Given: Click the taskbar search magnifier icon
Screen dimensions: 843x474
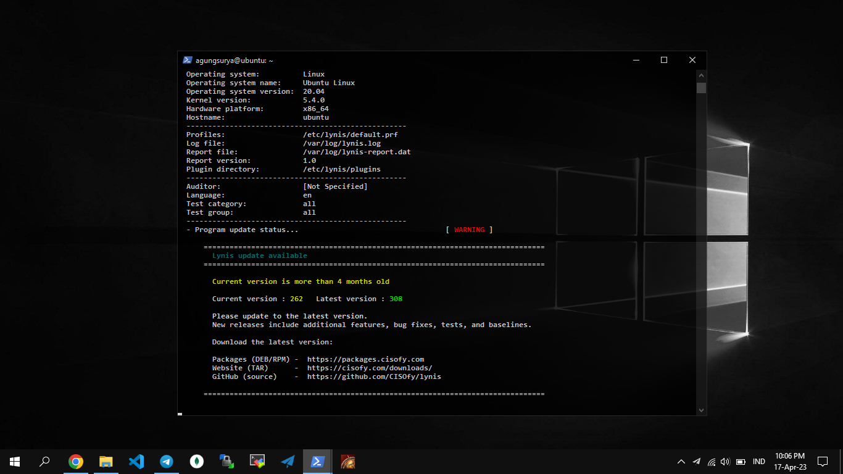Looking at the screenshot, I should tap(44, 461).
